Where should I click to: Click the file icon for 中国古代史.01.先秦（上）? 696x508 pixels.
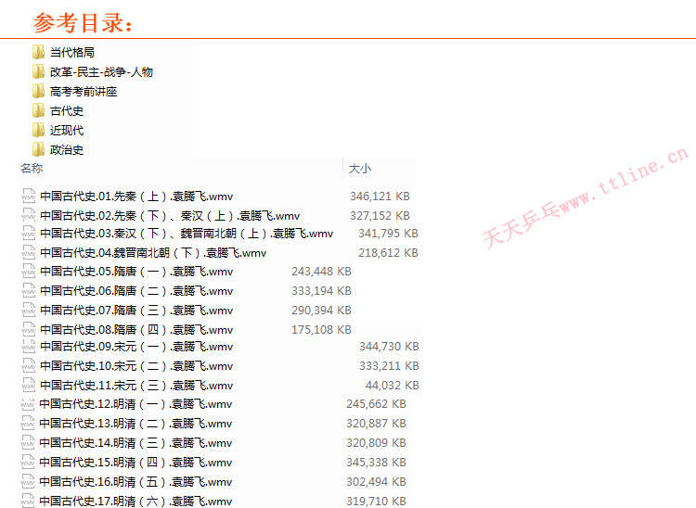click(29, 197)
